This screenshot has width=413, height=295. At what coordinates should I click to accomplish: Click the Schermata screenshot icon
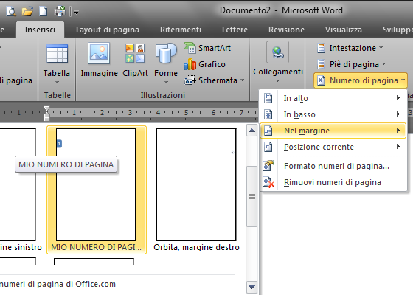(190, 80)
